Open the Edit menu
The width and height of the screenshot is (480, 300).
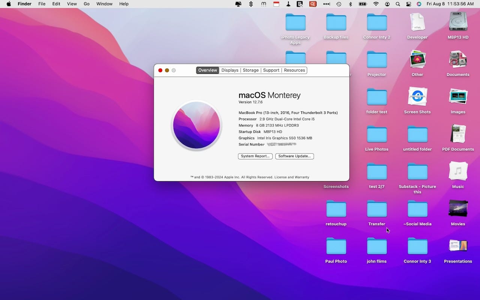point(56,4)
